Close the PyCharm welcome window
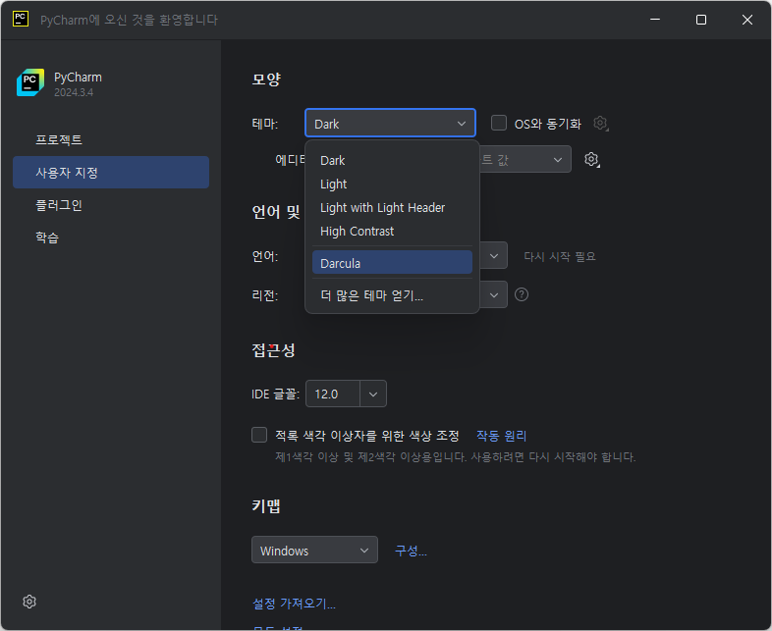772x631 pixels. [x=746, y=20]
